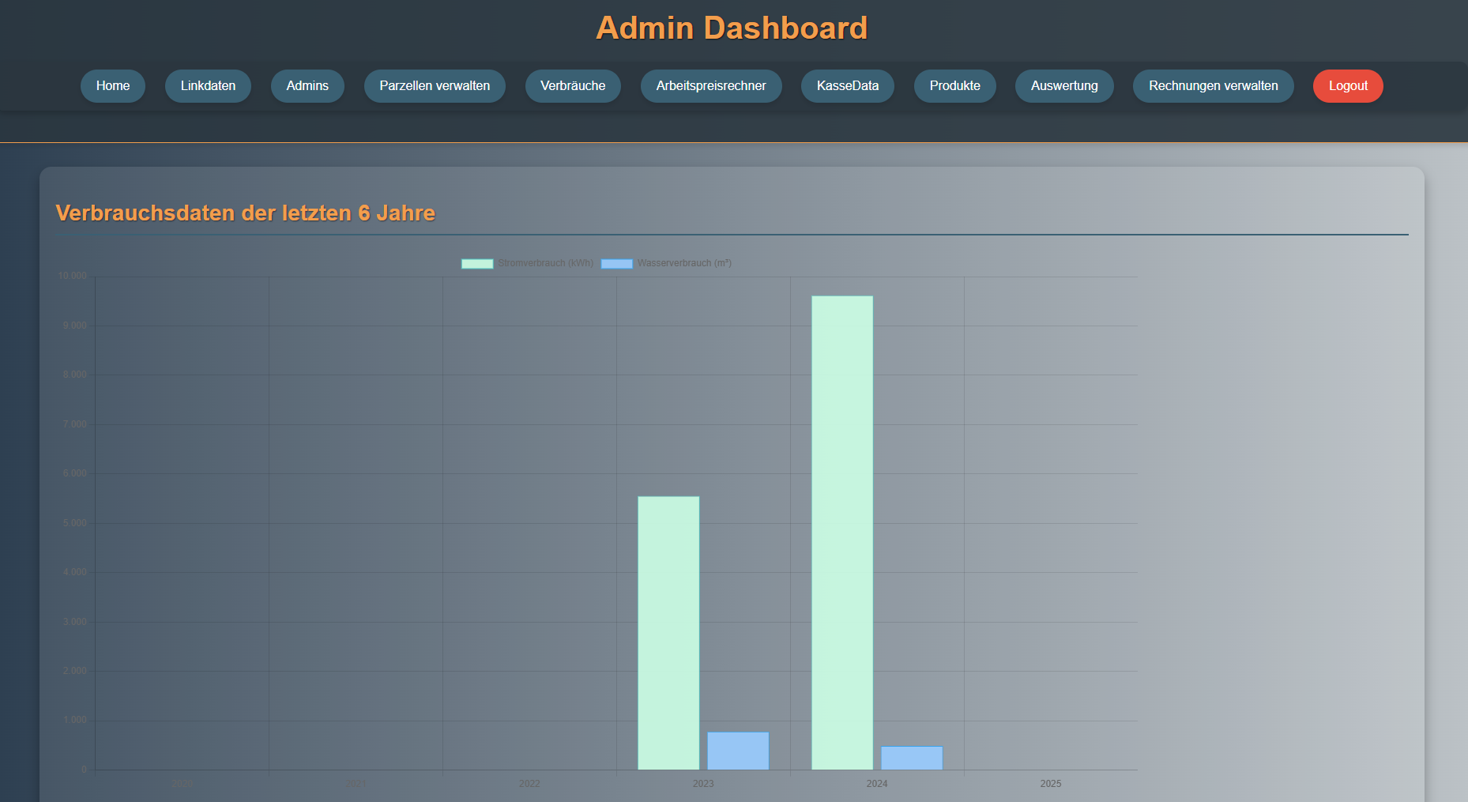Select the 2023 green Stromverbrauch bar
The height and width of the screenshot is (802, 1468).
click(668, 632)
